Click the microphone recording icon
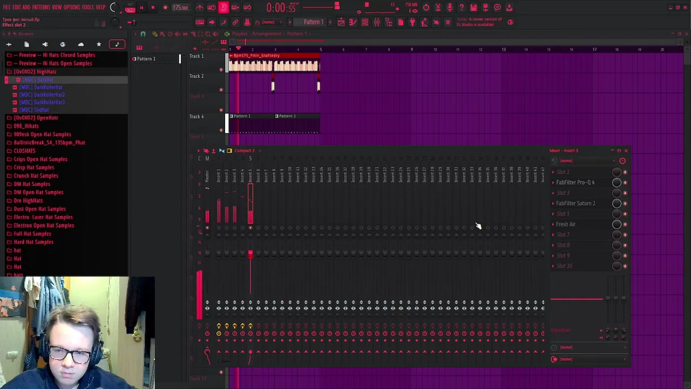The width and height of the screenshot is (691, 389). 450,8
